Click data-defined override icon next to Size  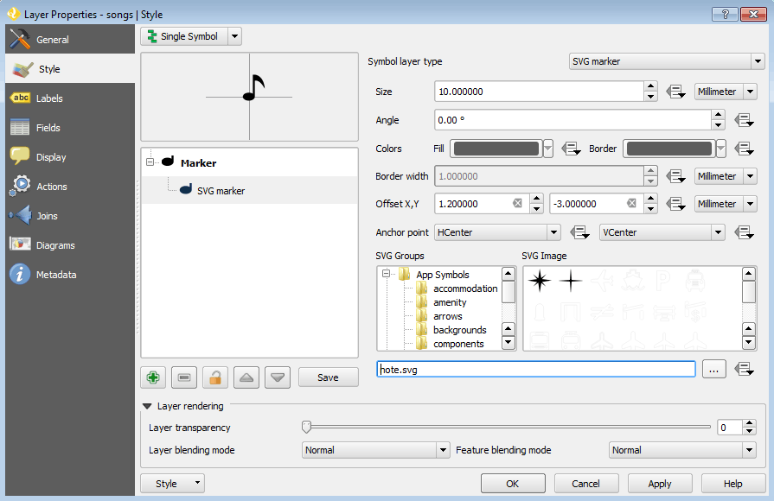(x=676, y=92)
